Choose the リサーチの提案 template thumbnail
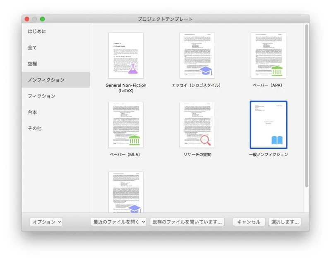 (x=197, y=125)
